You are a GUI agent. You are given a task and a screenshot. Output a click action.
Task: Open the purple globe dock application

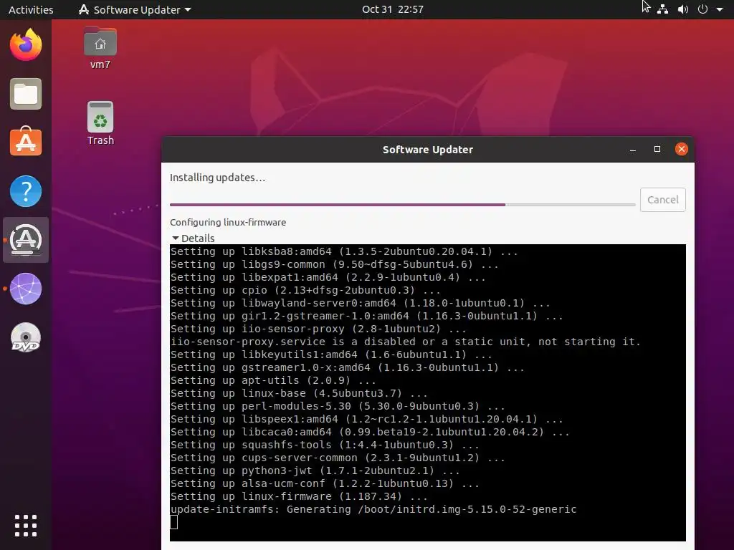point(26,289)
